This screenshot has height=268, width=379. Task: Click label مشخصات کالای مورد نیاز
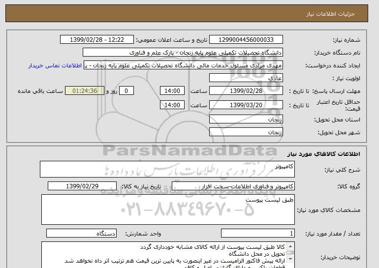coord(328,210)
